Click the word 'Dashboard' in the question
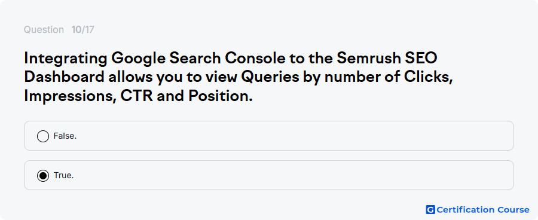The width and height of the screenshot is (538, 220). [x=64, y=77]
